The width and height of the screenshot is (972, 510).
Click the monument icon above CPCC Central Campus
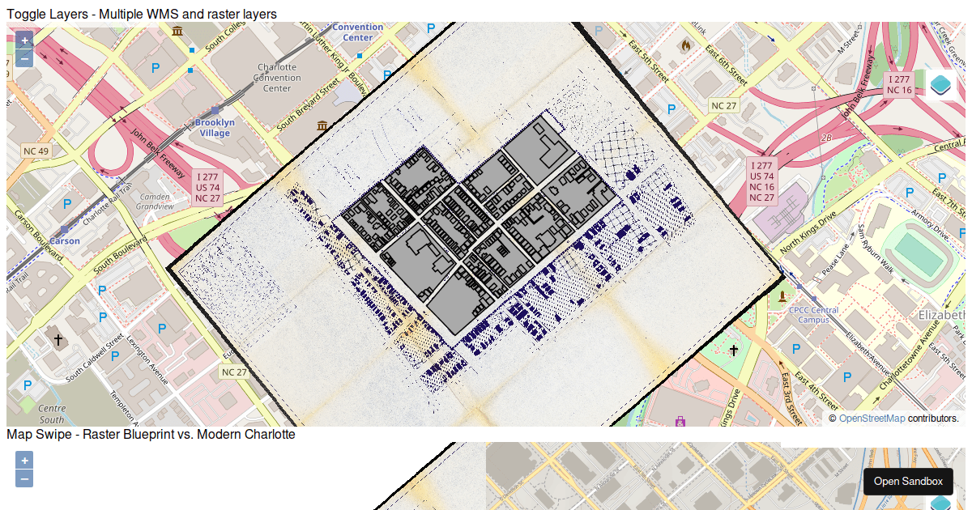click(782, 297)
